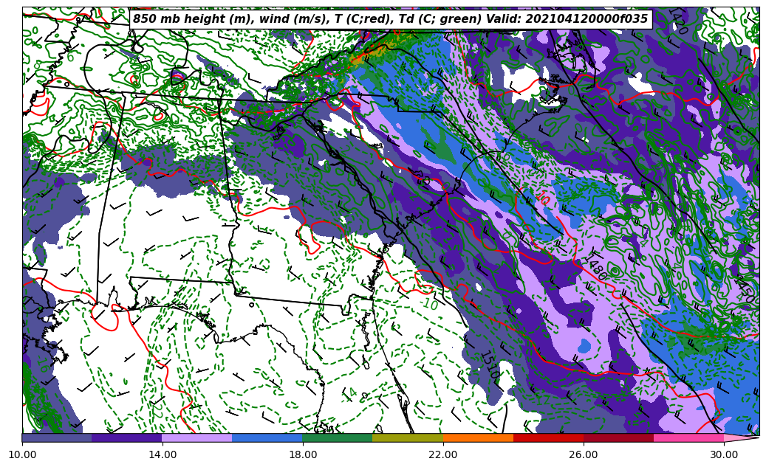The width and height of the screenshot is (766, 467).
Task: Click the 10.00 colorbar tick label
Action: pyautogui.click(x=22, y=454)
